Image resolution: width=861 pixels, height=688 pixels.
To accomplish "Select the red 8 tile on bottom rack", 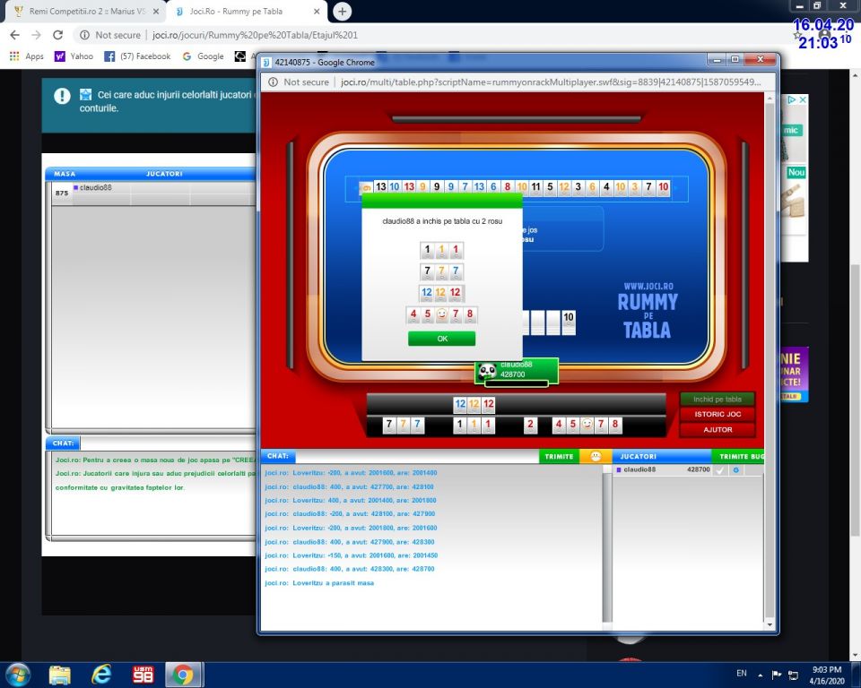I will (615, 425).
